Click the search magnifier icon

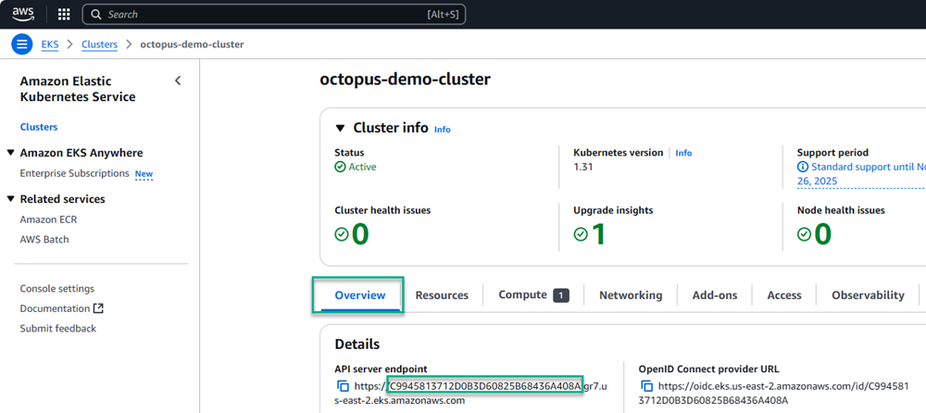[96, 15]
